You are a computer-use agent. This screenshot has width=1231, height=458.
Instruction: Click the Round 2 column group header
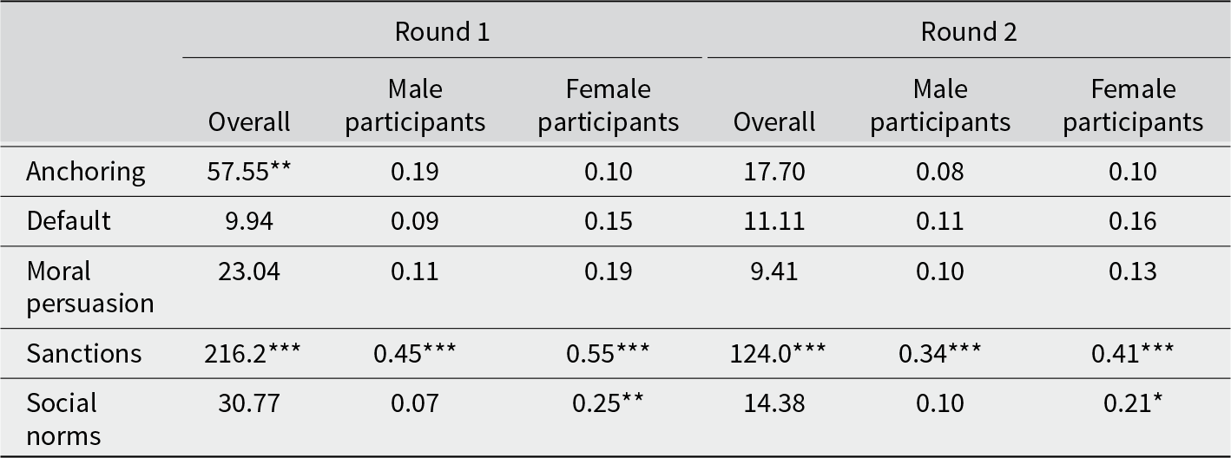(x=968, y=32)
